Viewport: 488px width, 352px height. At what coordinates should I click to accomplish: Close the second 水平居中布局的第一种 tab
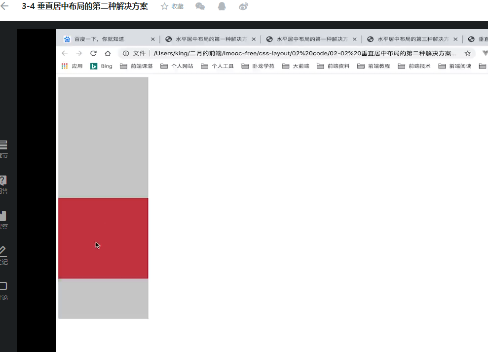click(x=354, y=39)
